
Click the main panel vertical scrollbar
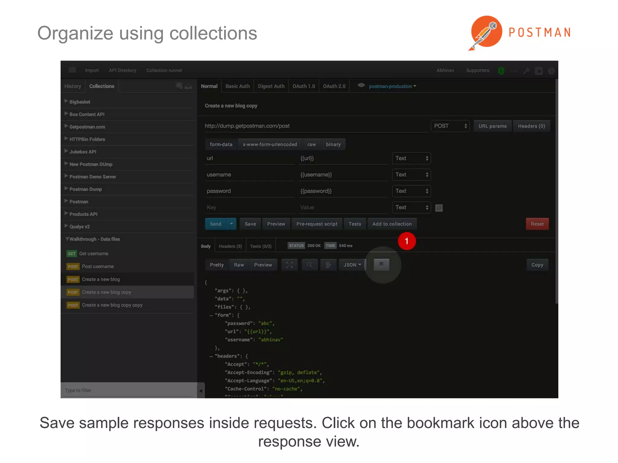(x=556, y=191)
